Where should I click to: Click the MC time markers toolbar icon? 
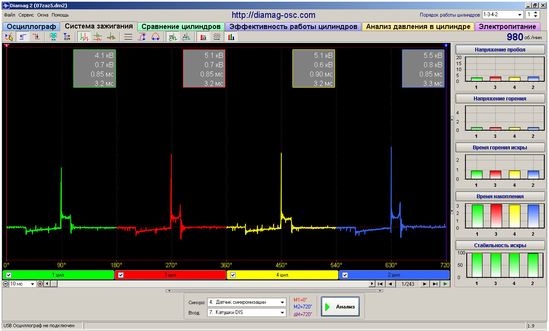coord(173,37)
